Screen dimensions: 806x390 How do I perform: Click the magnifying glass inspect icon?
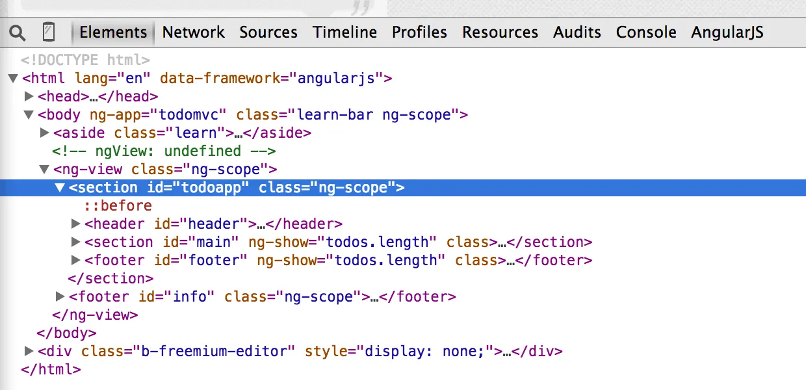coord(18,32)
